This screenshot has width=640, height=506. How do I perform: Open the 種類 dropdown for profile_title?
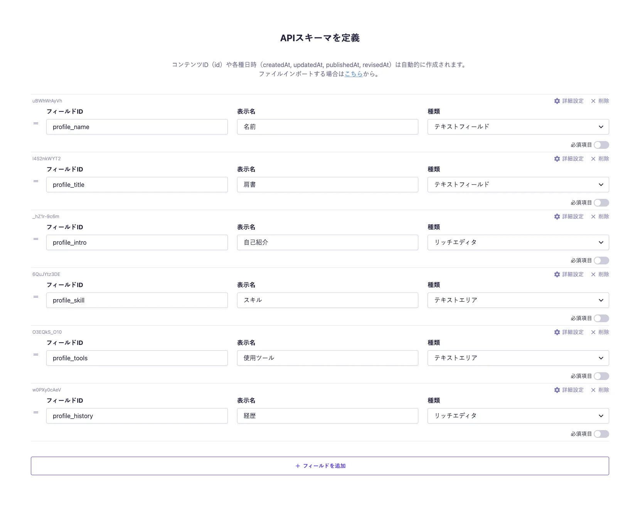click(518, 185)
